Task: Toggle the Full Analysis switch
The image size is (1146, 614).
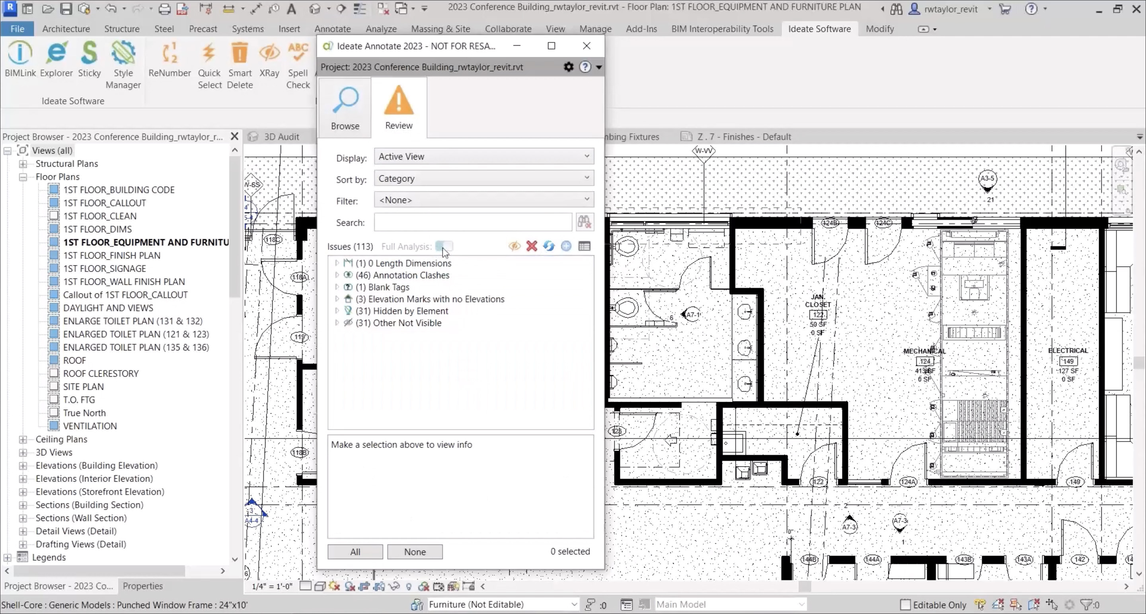Action: [444, 246]
